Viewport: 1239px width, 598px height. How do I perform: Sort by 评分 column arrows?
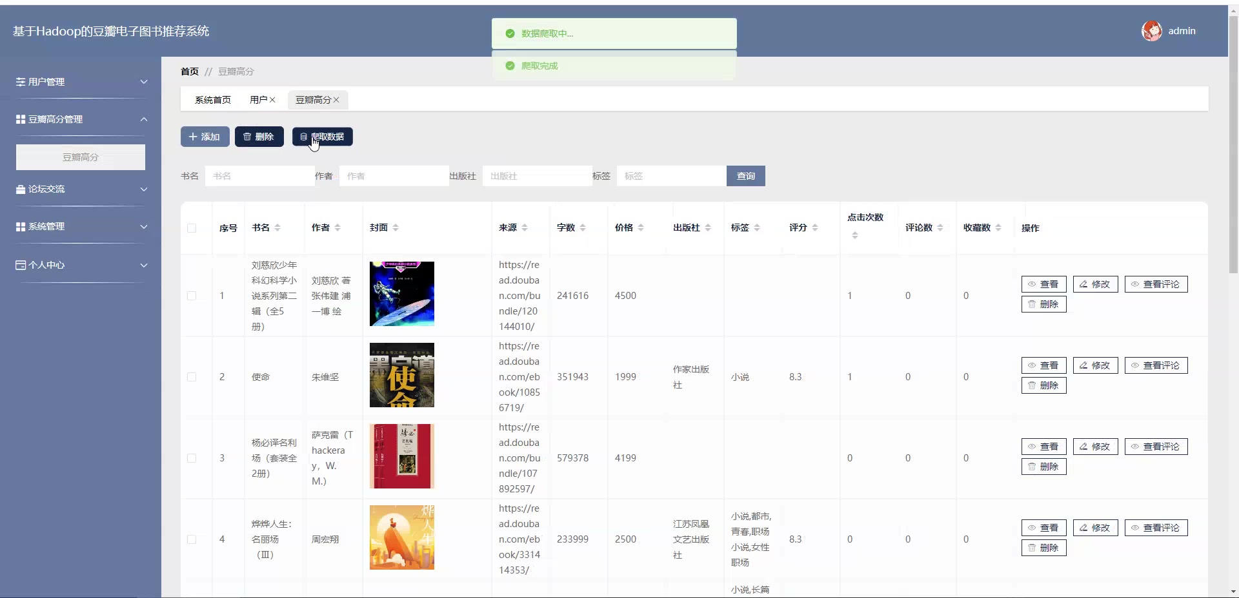click(x=815, y=227)
